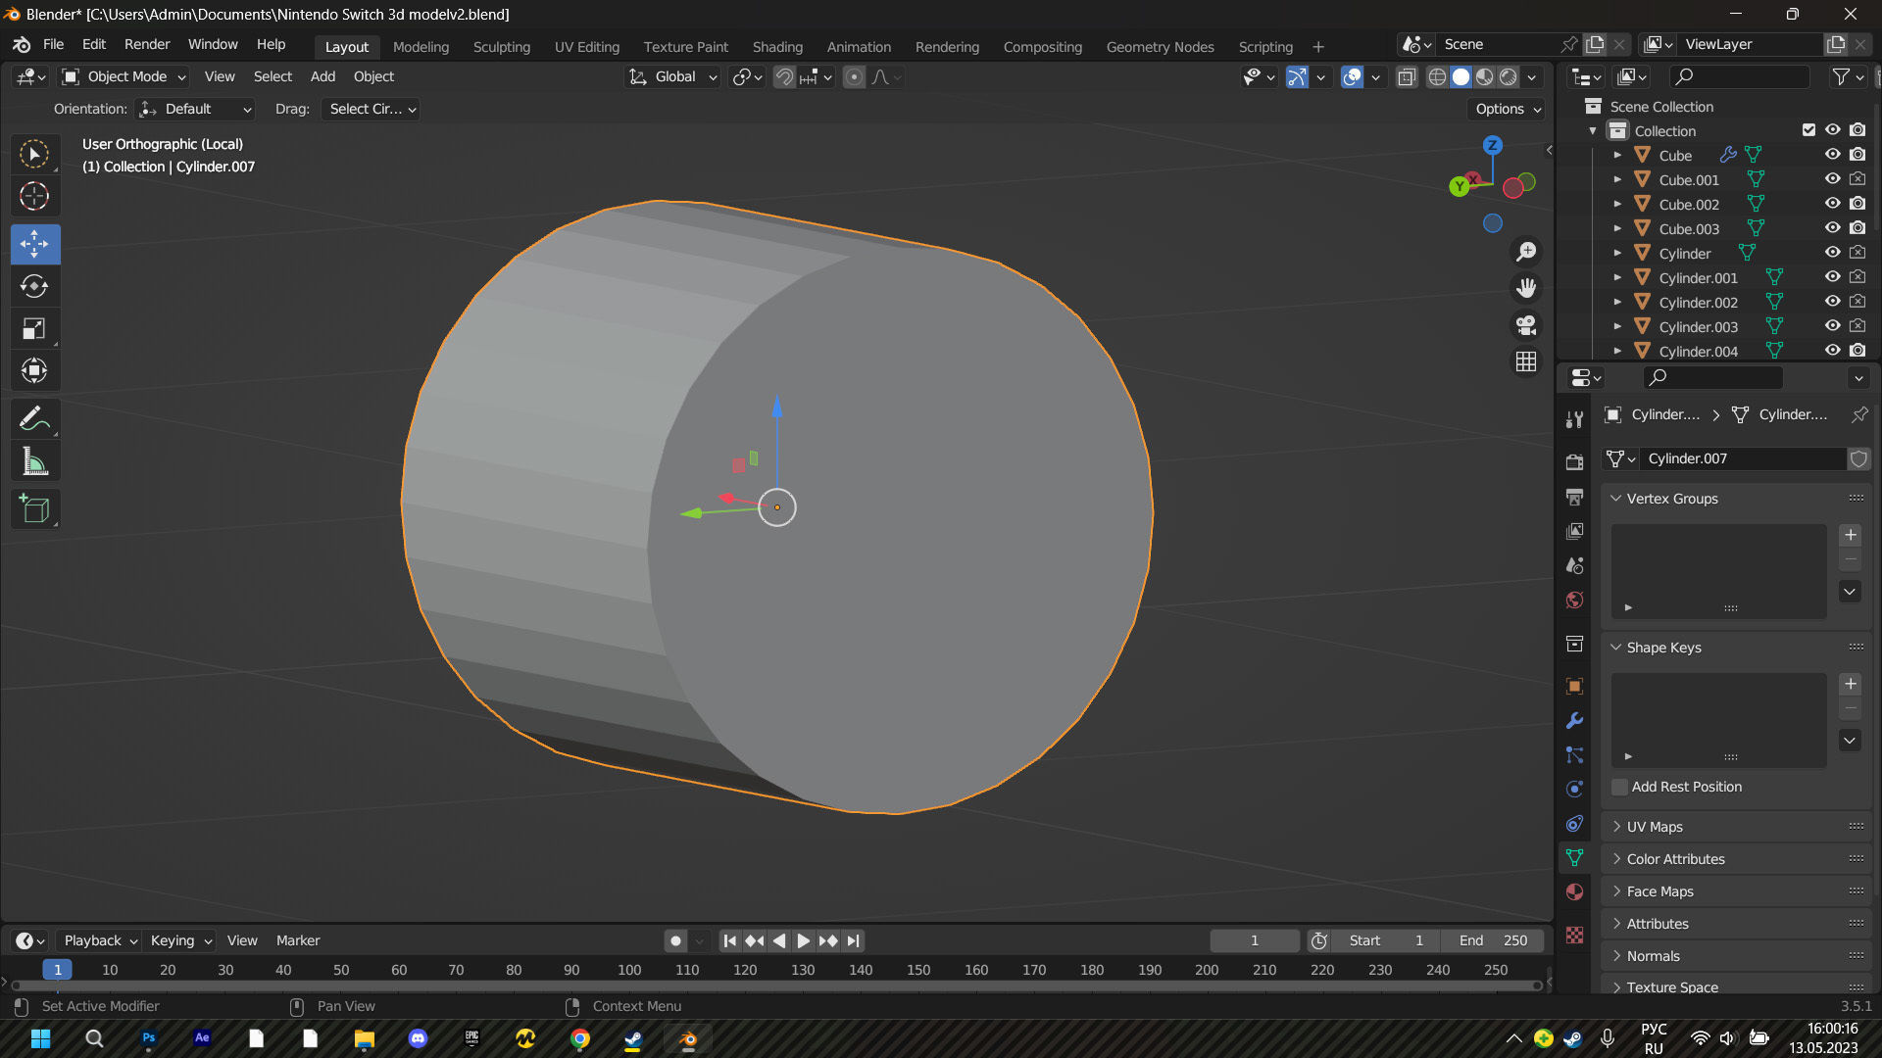Select the Move tool in the toolbar
This screenshot has height=1058, width=1882.
34,244
